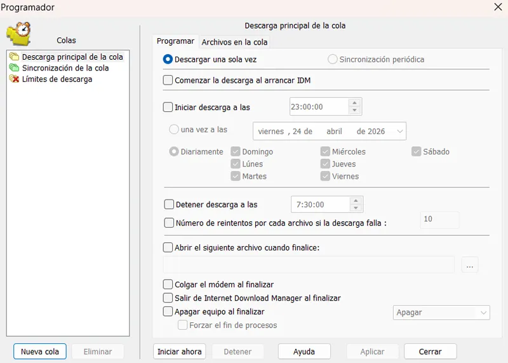This screenshot has width=508, height=363.
Task: Click the 'Eliminar' button
Action: [x=98, y=352]
